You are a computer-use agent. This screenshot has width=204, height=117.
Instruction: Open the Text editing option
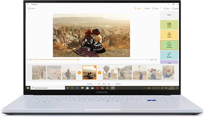[x=99, y=84]
